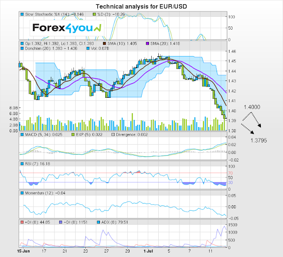This screenshot has height=257, width=283.
Task: Click the 1.46 price axis label
Action: [x=232, y=51]
